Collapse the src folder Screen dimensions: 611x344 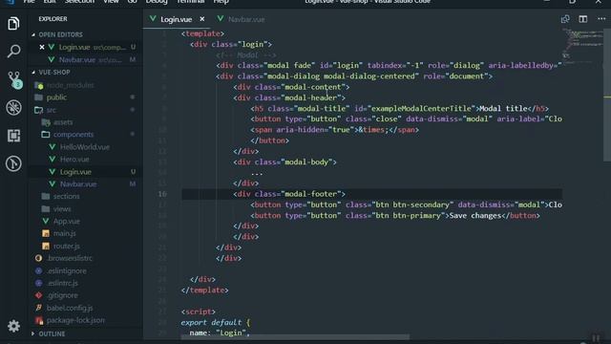(51, 110)
